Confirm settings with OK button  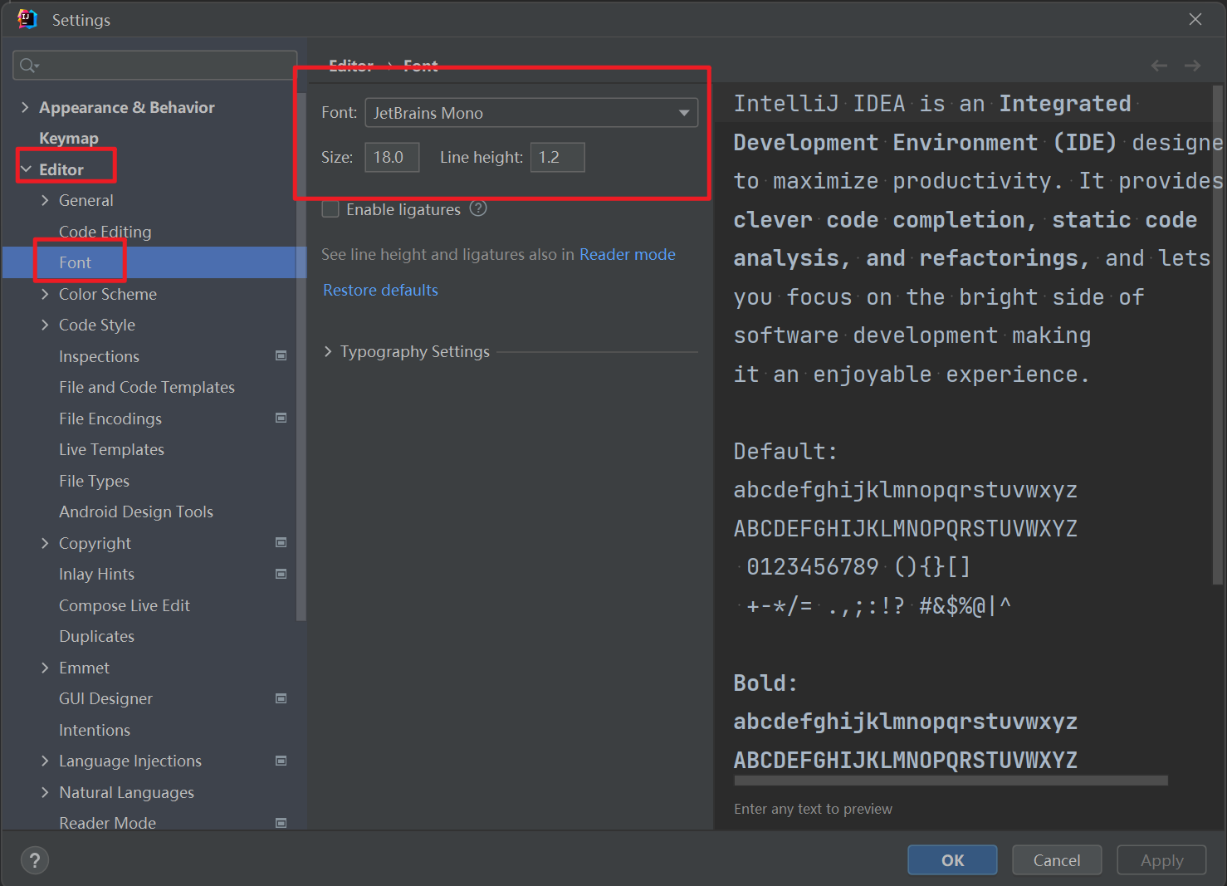[952, 860]
